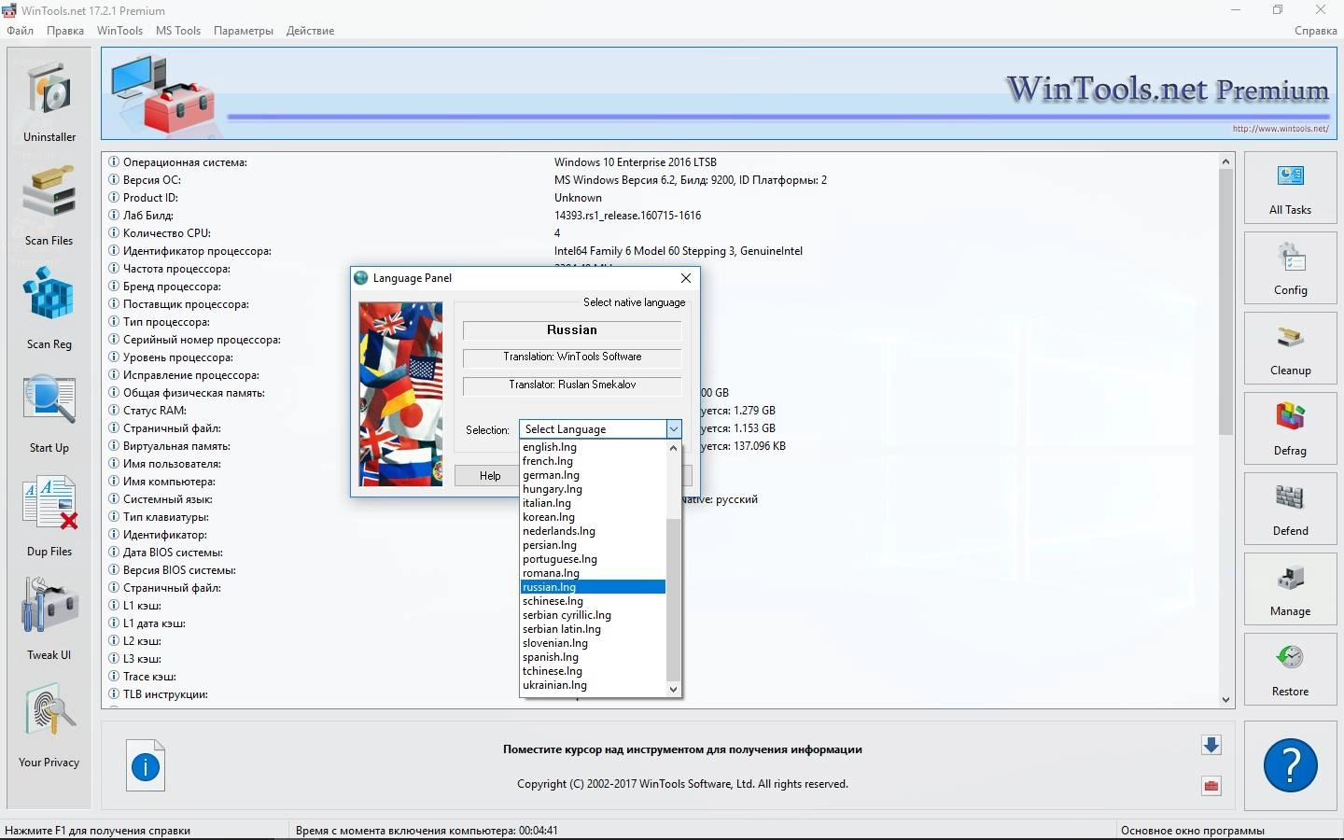Click the Translator: Ruslan Smekalov field
This screenshot has width=1344, height=840.
point(572,385)
